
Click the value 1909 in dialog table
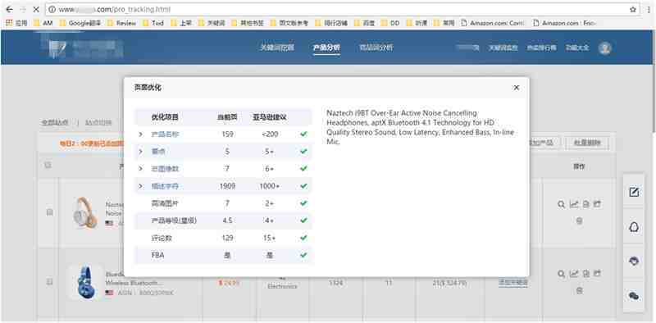[227, 186]
